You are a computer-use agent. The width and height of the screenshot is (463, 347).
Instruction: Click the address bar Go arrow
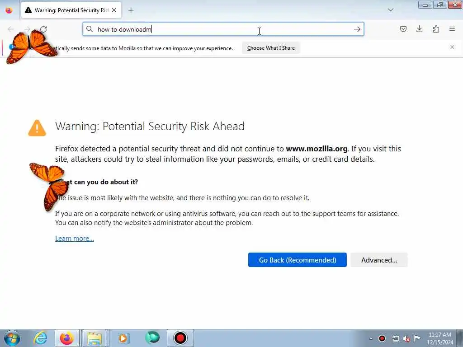click(357, 29)
